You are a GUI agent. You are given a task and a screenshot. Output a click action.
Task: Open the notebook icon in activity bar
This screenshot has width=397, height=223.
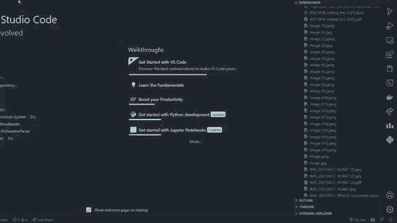(x=390, y=69)
